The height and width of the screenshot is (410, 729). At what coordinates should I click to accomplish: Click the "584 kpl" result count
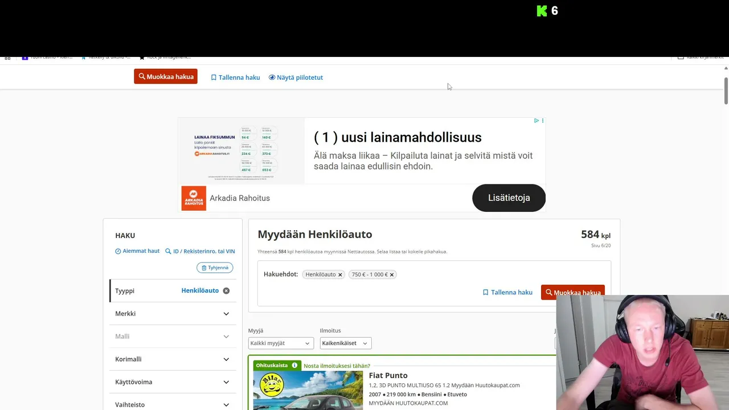(596, 235)
